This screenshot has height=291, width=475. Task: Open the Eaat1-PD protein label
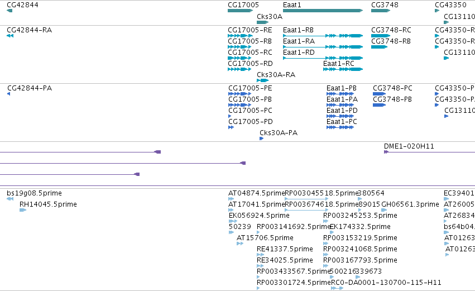[342, 111]
